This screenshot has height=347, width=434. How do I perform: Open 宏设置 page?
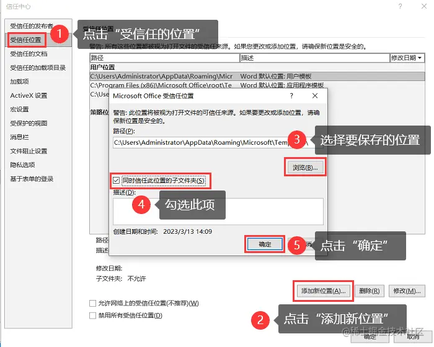click(19, 109)
